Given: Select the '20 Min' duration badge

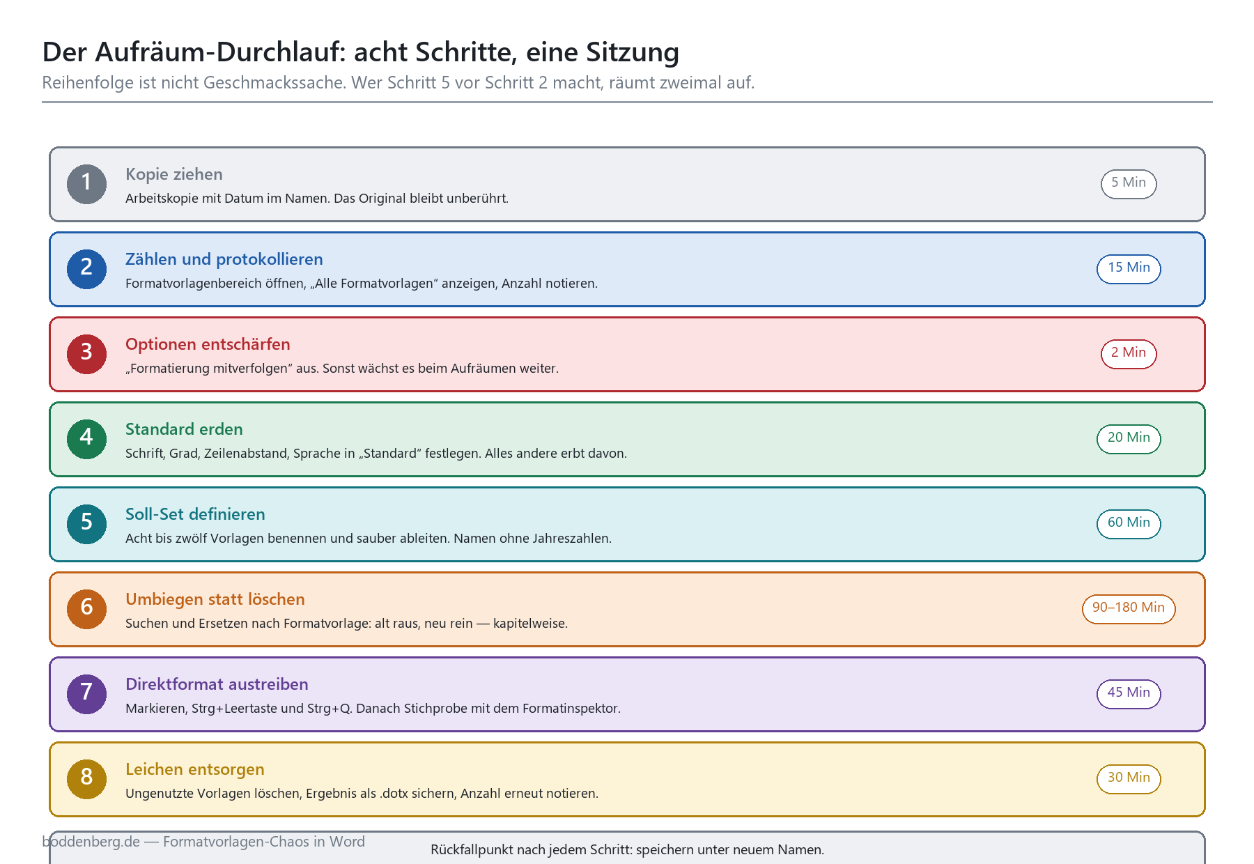Looking at the screenshot, I should pos(1129,439).
